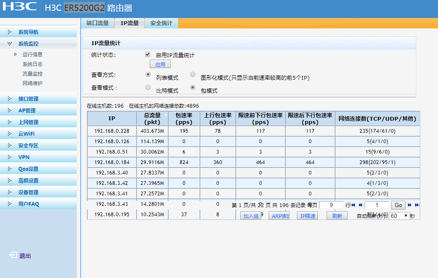Image resolution: width=438 pixels, height=278 pixels.
Task: Click the 应用 apply button
Action: pos(160,64)
